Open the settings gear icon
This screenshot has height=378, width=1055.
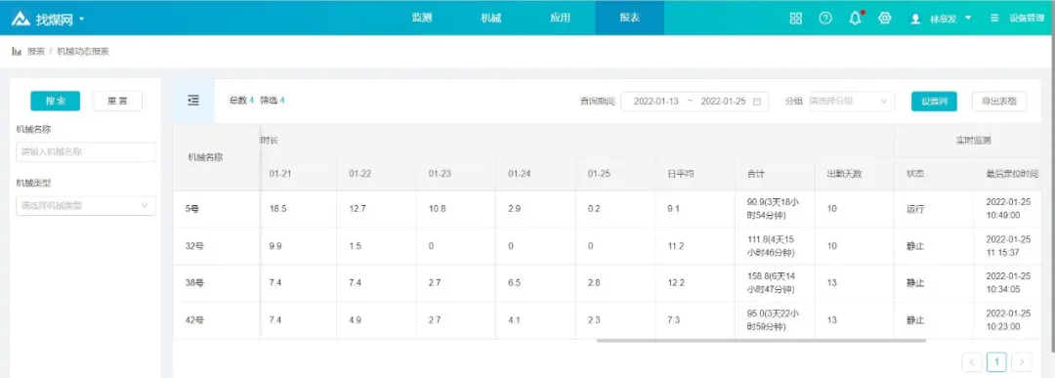coord(885,19)
